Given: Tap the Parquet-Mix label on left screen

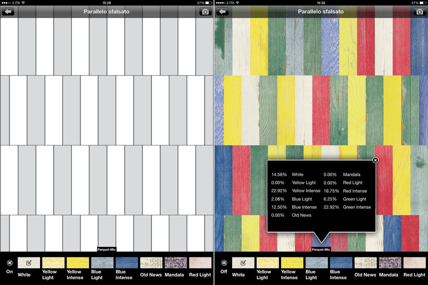Looking at the screenshot, I should [107, 249].
